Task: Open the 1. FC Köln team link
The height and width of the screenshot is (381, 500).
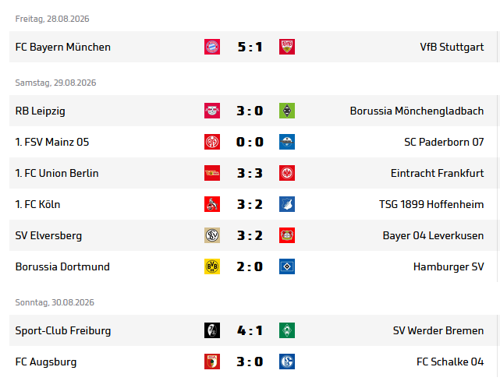Action: (37, 204)
